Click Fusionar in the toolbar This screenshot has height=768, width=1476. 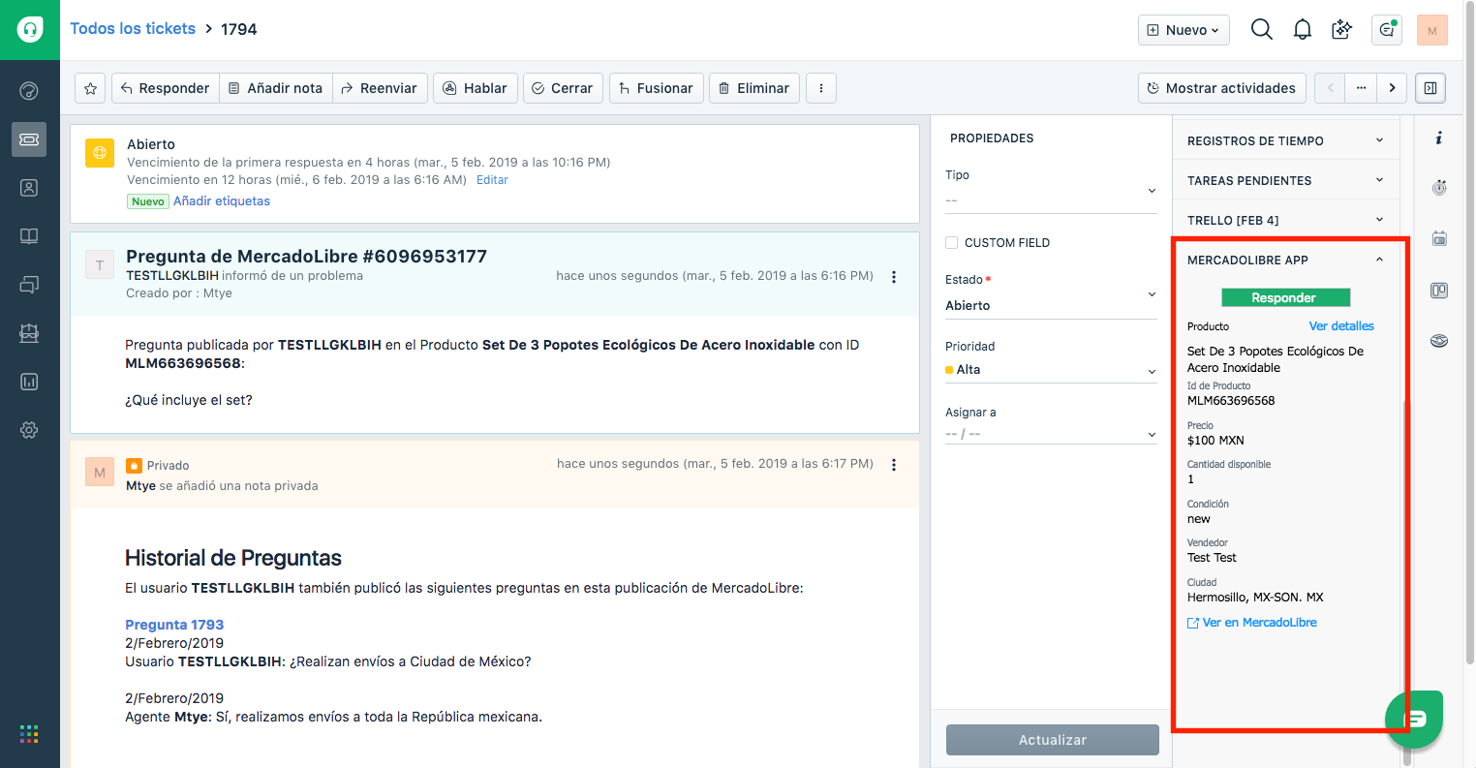click(656, 88)
